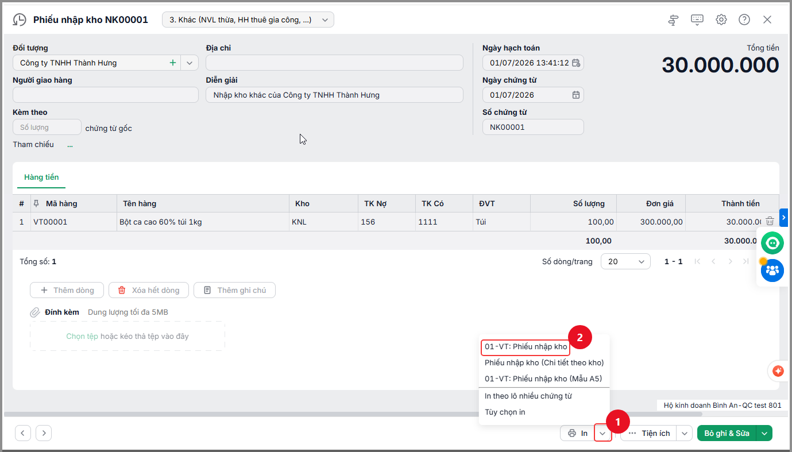Click the Tham chiếu ellipsis link
792x452 pixels.
point(70,145)
